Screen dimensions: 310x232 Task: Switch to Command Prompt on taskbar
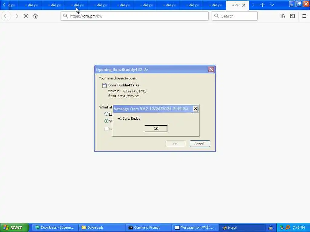tap(148, 227)
